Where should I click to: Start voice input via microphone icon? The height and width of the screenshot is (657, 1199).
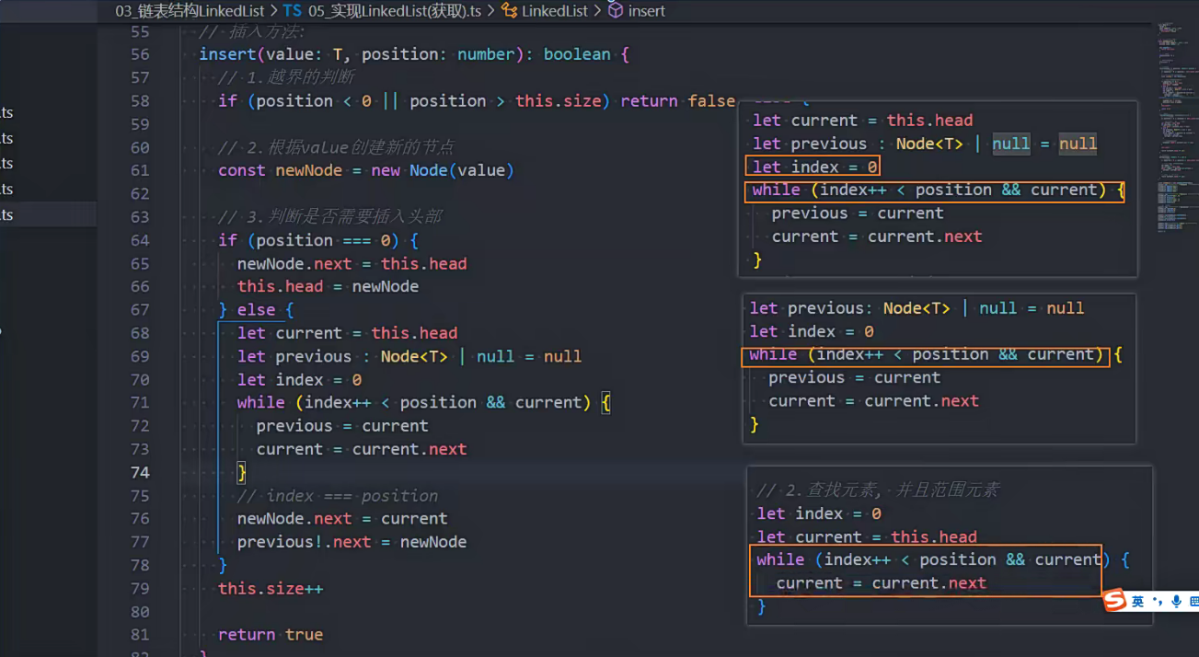click(x=1175, y=602)
